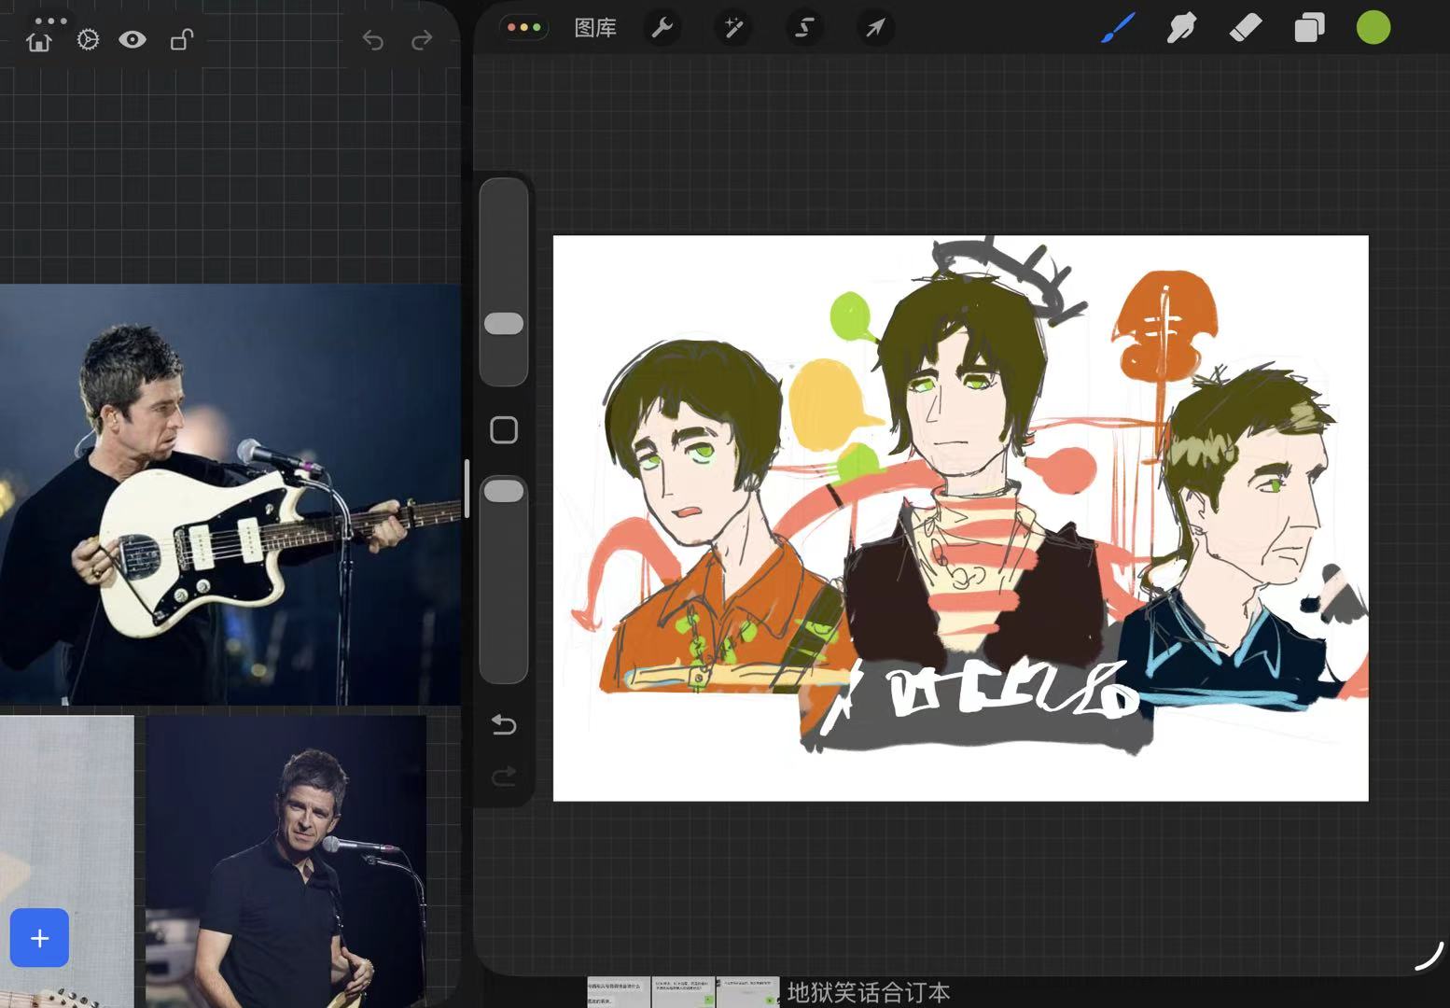Toggle the lock icon in reference app
The width and height of the screenshot is (1450, 1008).
[181, 39]
